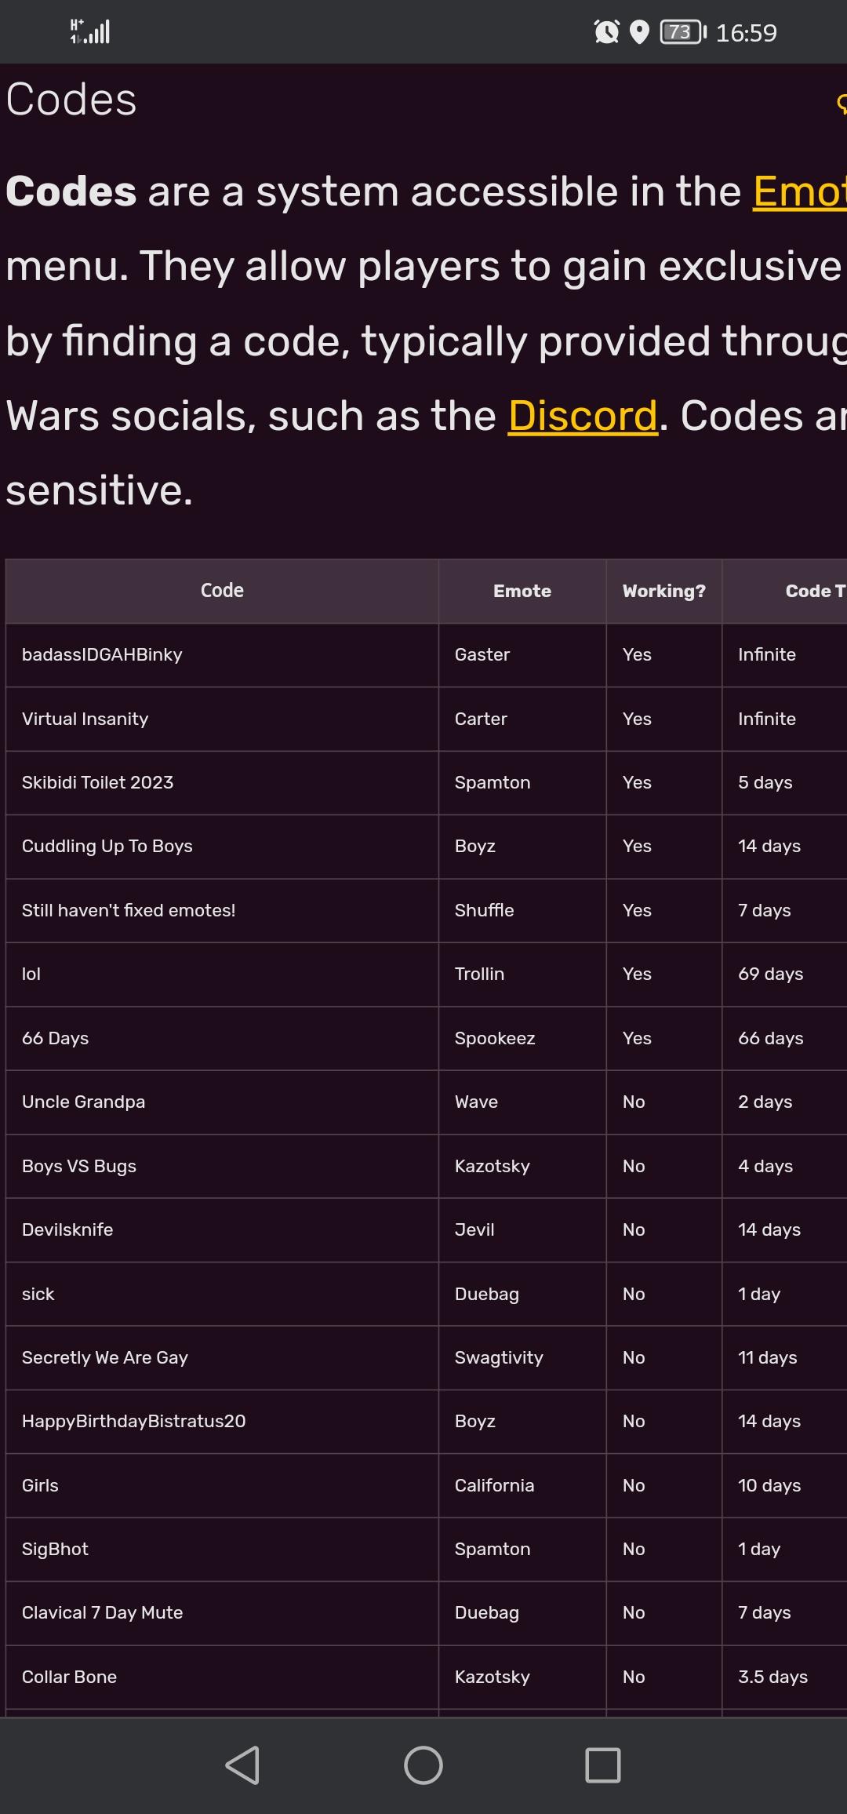Tap the location pin status icon
Viewport: 847px width, 1814px height.
[640, 32]
